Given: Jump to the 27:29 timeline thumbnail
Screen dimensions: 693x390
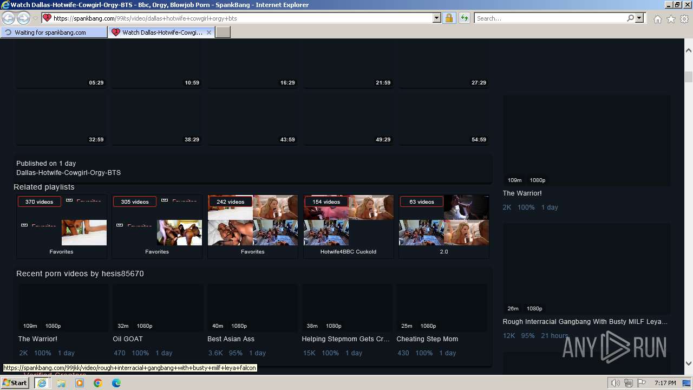Looking at the screenshot, I should click(444, 64).
